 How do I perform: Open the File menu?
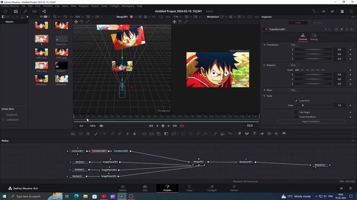pos(23,6)
